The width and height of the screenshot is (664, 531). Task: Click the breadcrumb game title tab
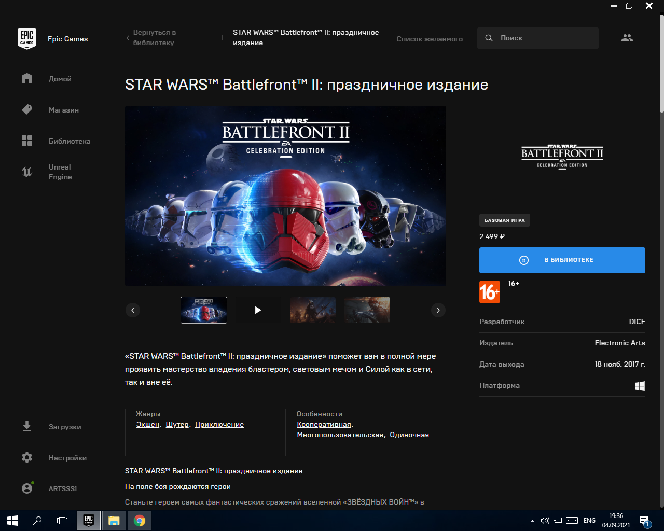(306, 37)
